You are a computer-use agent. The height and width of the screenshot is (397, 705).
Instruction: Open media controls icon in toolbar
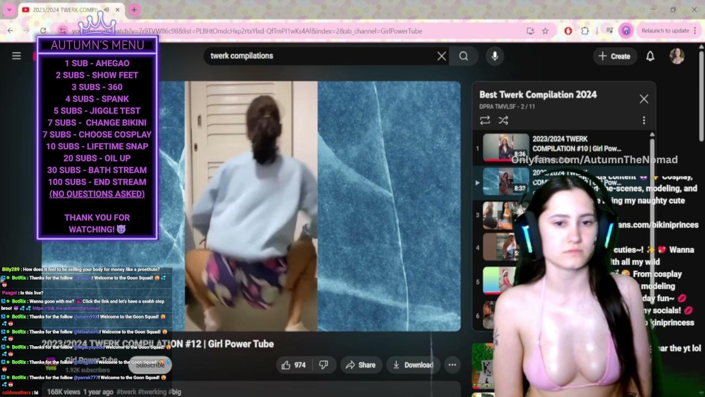click(609, 31)
